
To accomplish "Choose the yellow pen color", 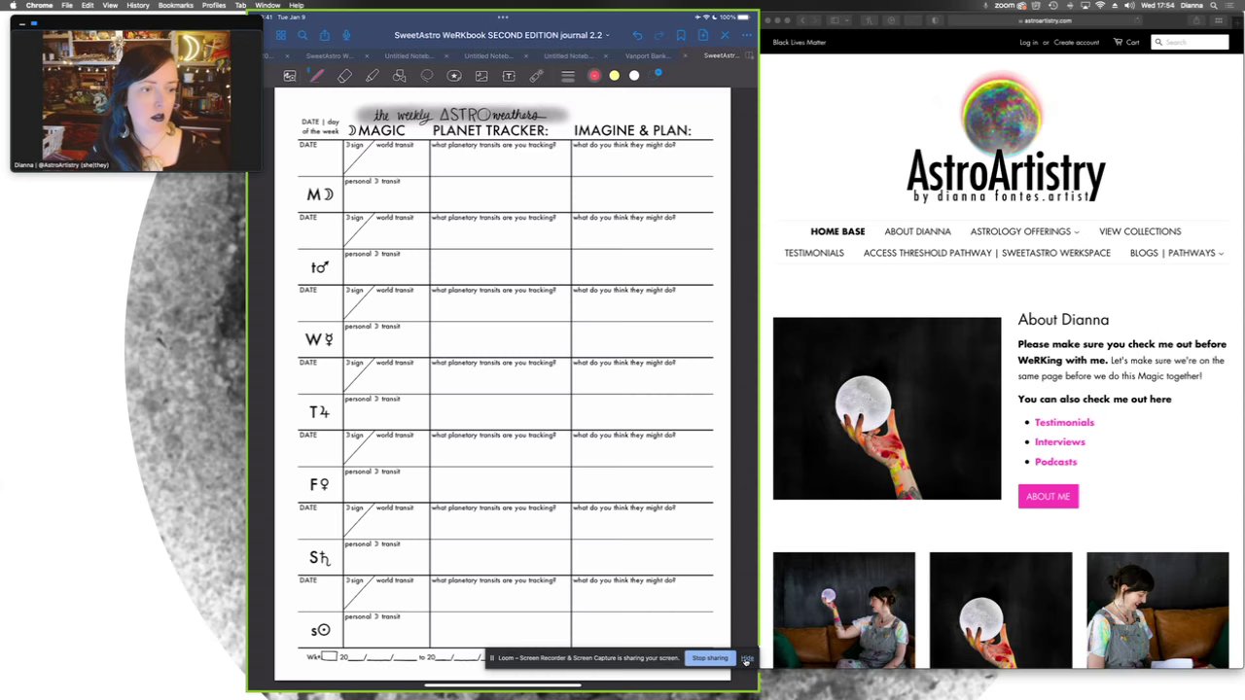I will tap(615, 76).
